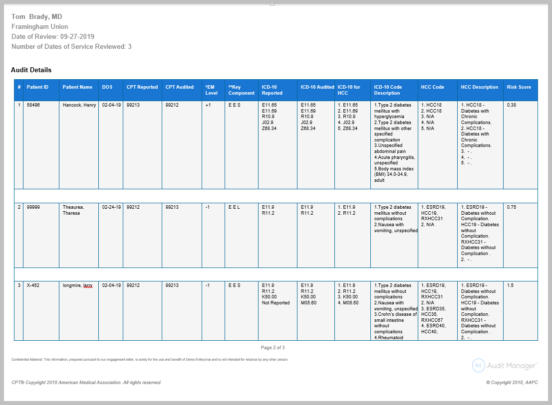This screenshot has width=552, height=405.
Task: Click the 'Page 2 of 3' footer text
Action: (x=273, y=348)
